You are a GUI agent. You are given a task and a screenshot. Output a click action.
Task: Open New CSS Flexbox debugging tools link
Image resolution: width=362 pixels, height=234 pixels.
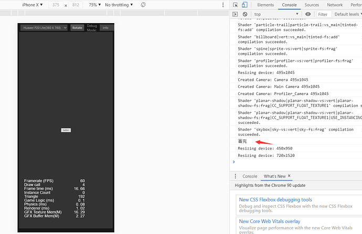(275, 199)
